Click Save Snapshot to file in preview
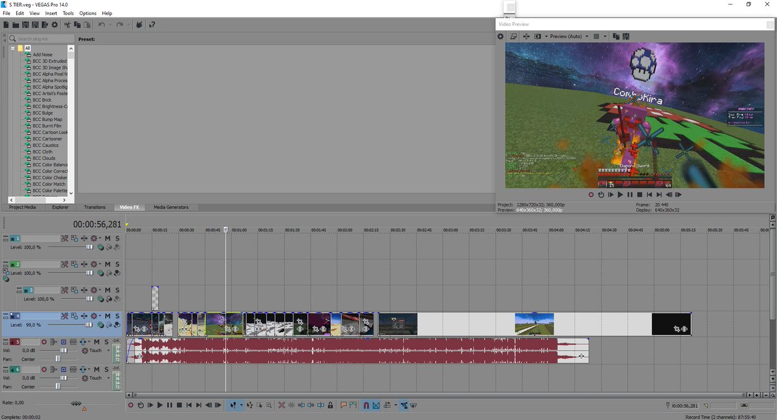The image size is (777, 420). (x=626, y=36)
